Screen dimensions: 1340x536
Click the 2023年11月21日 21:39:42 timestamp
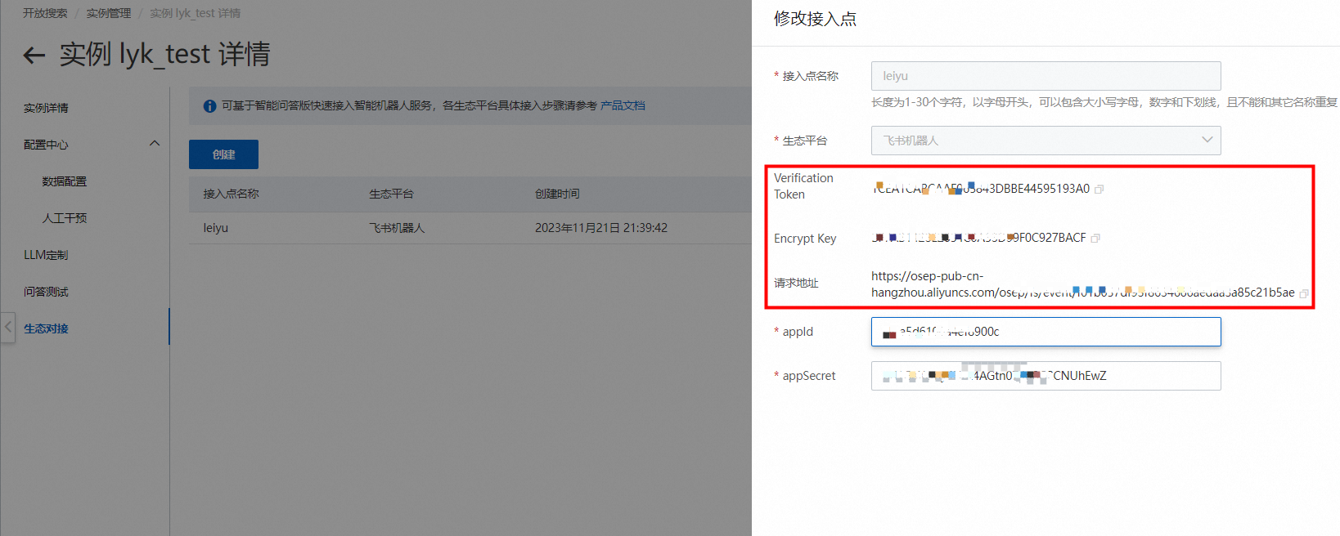[x=601, y=228]
